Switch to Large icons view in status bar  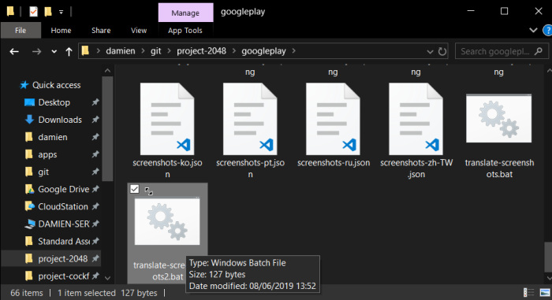(x=545, y=293)
